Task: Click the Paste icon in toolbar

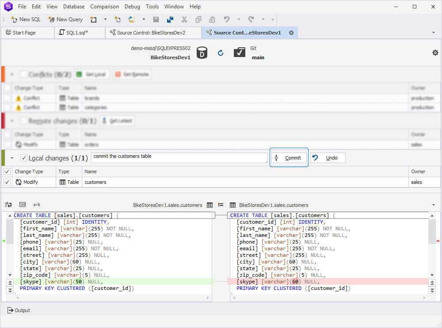Action: 212,19
